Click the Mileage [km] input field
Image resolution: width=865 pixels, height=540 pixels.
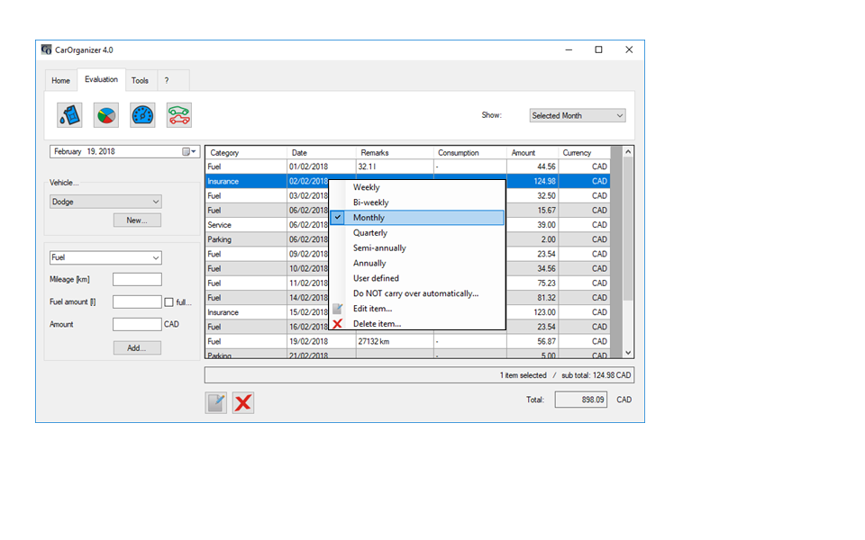(x=137, y=280)
